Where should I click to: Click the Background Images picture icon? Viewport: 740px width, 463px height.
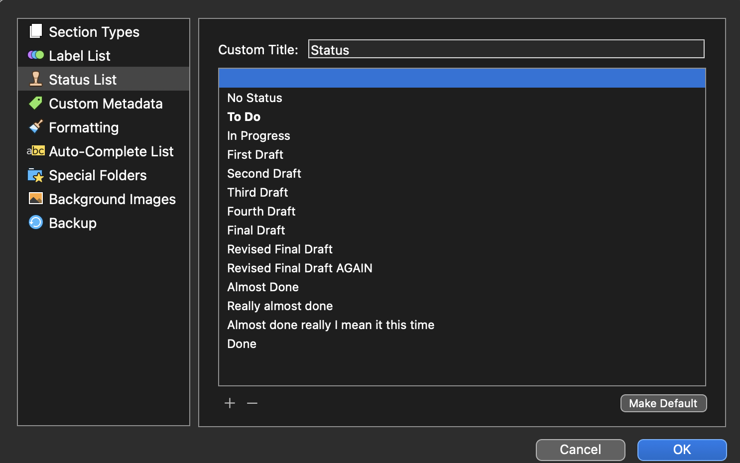click(x=36, y=199)
